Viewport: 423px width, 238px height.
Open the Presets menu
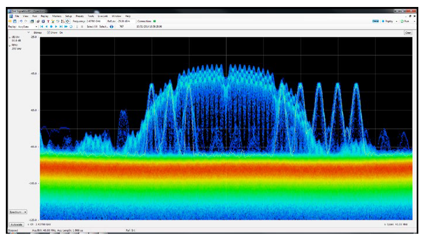click(80, 16)
